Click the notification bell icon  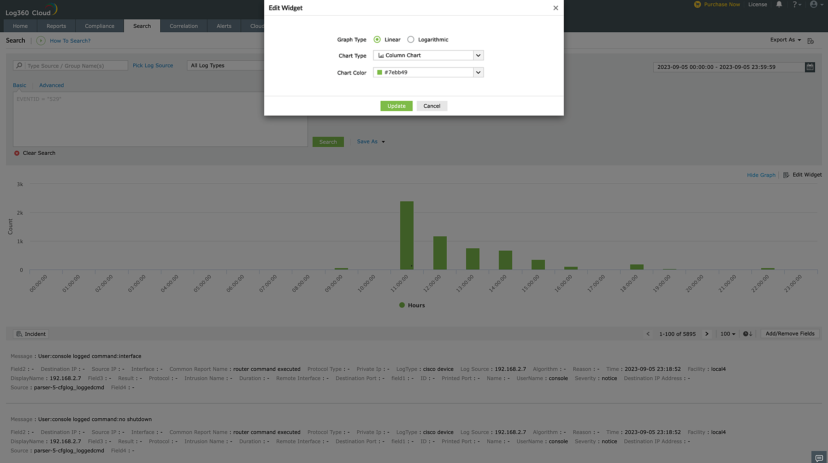click(x=779, y=5)
